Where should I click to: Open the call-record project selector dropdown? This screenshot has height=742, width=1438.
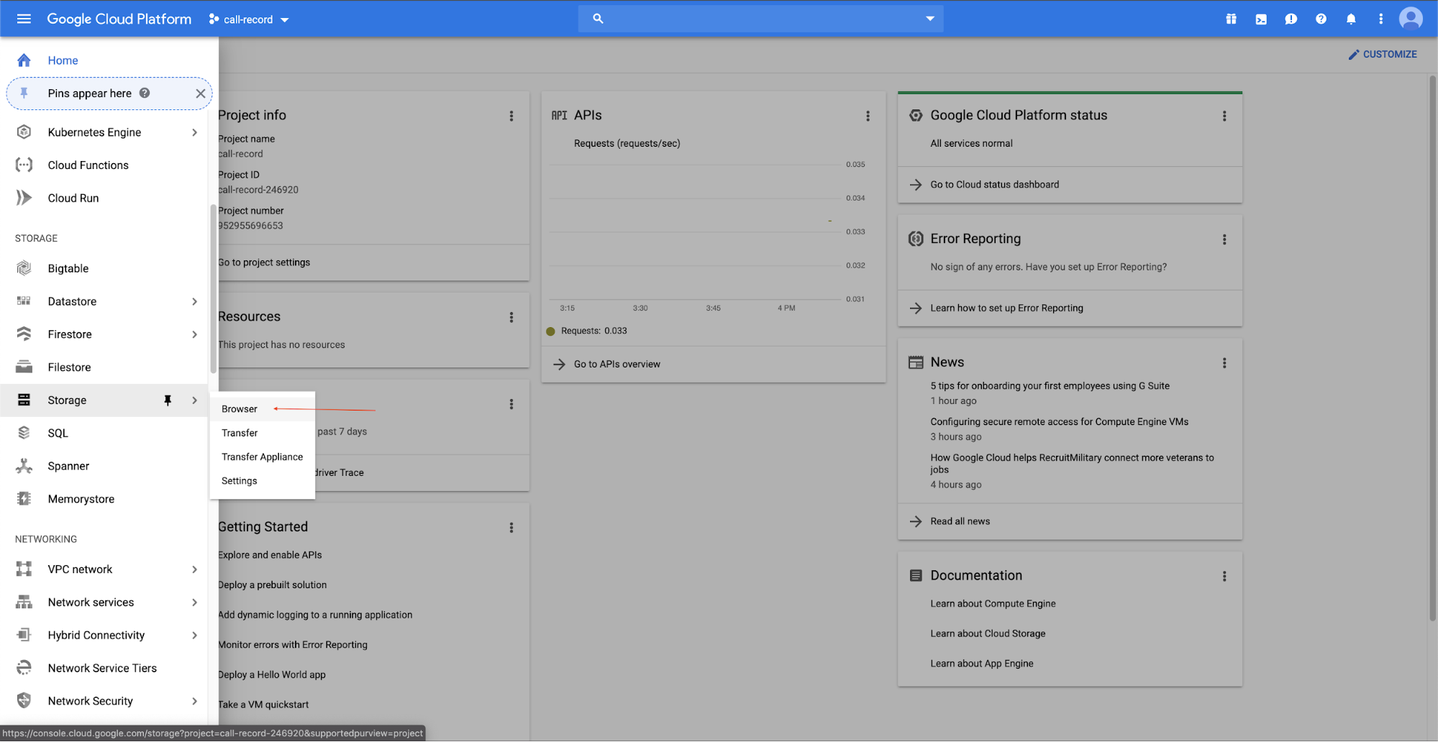[x=249, y=19]
